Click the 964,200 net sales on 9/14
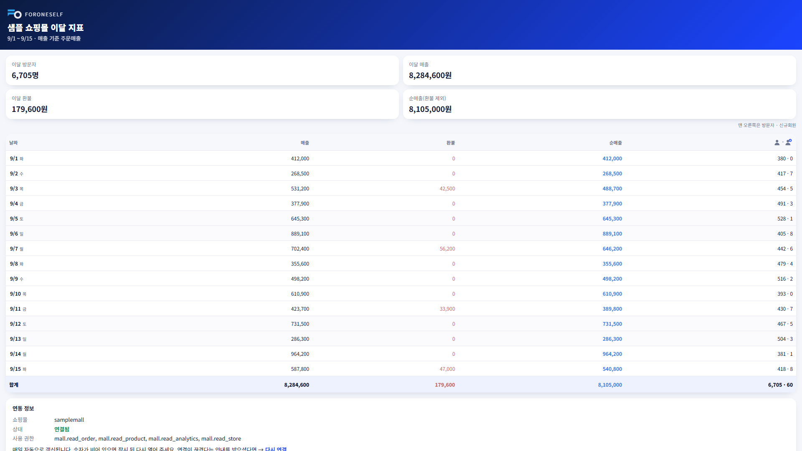Screen dimensions: 802x451 (612, 354)
